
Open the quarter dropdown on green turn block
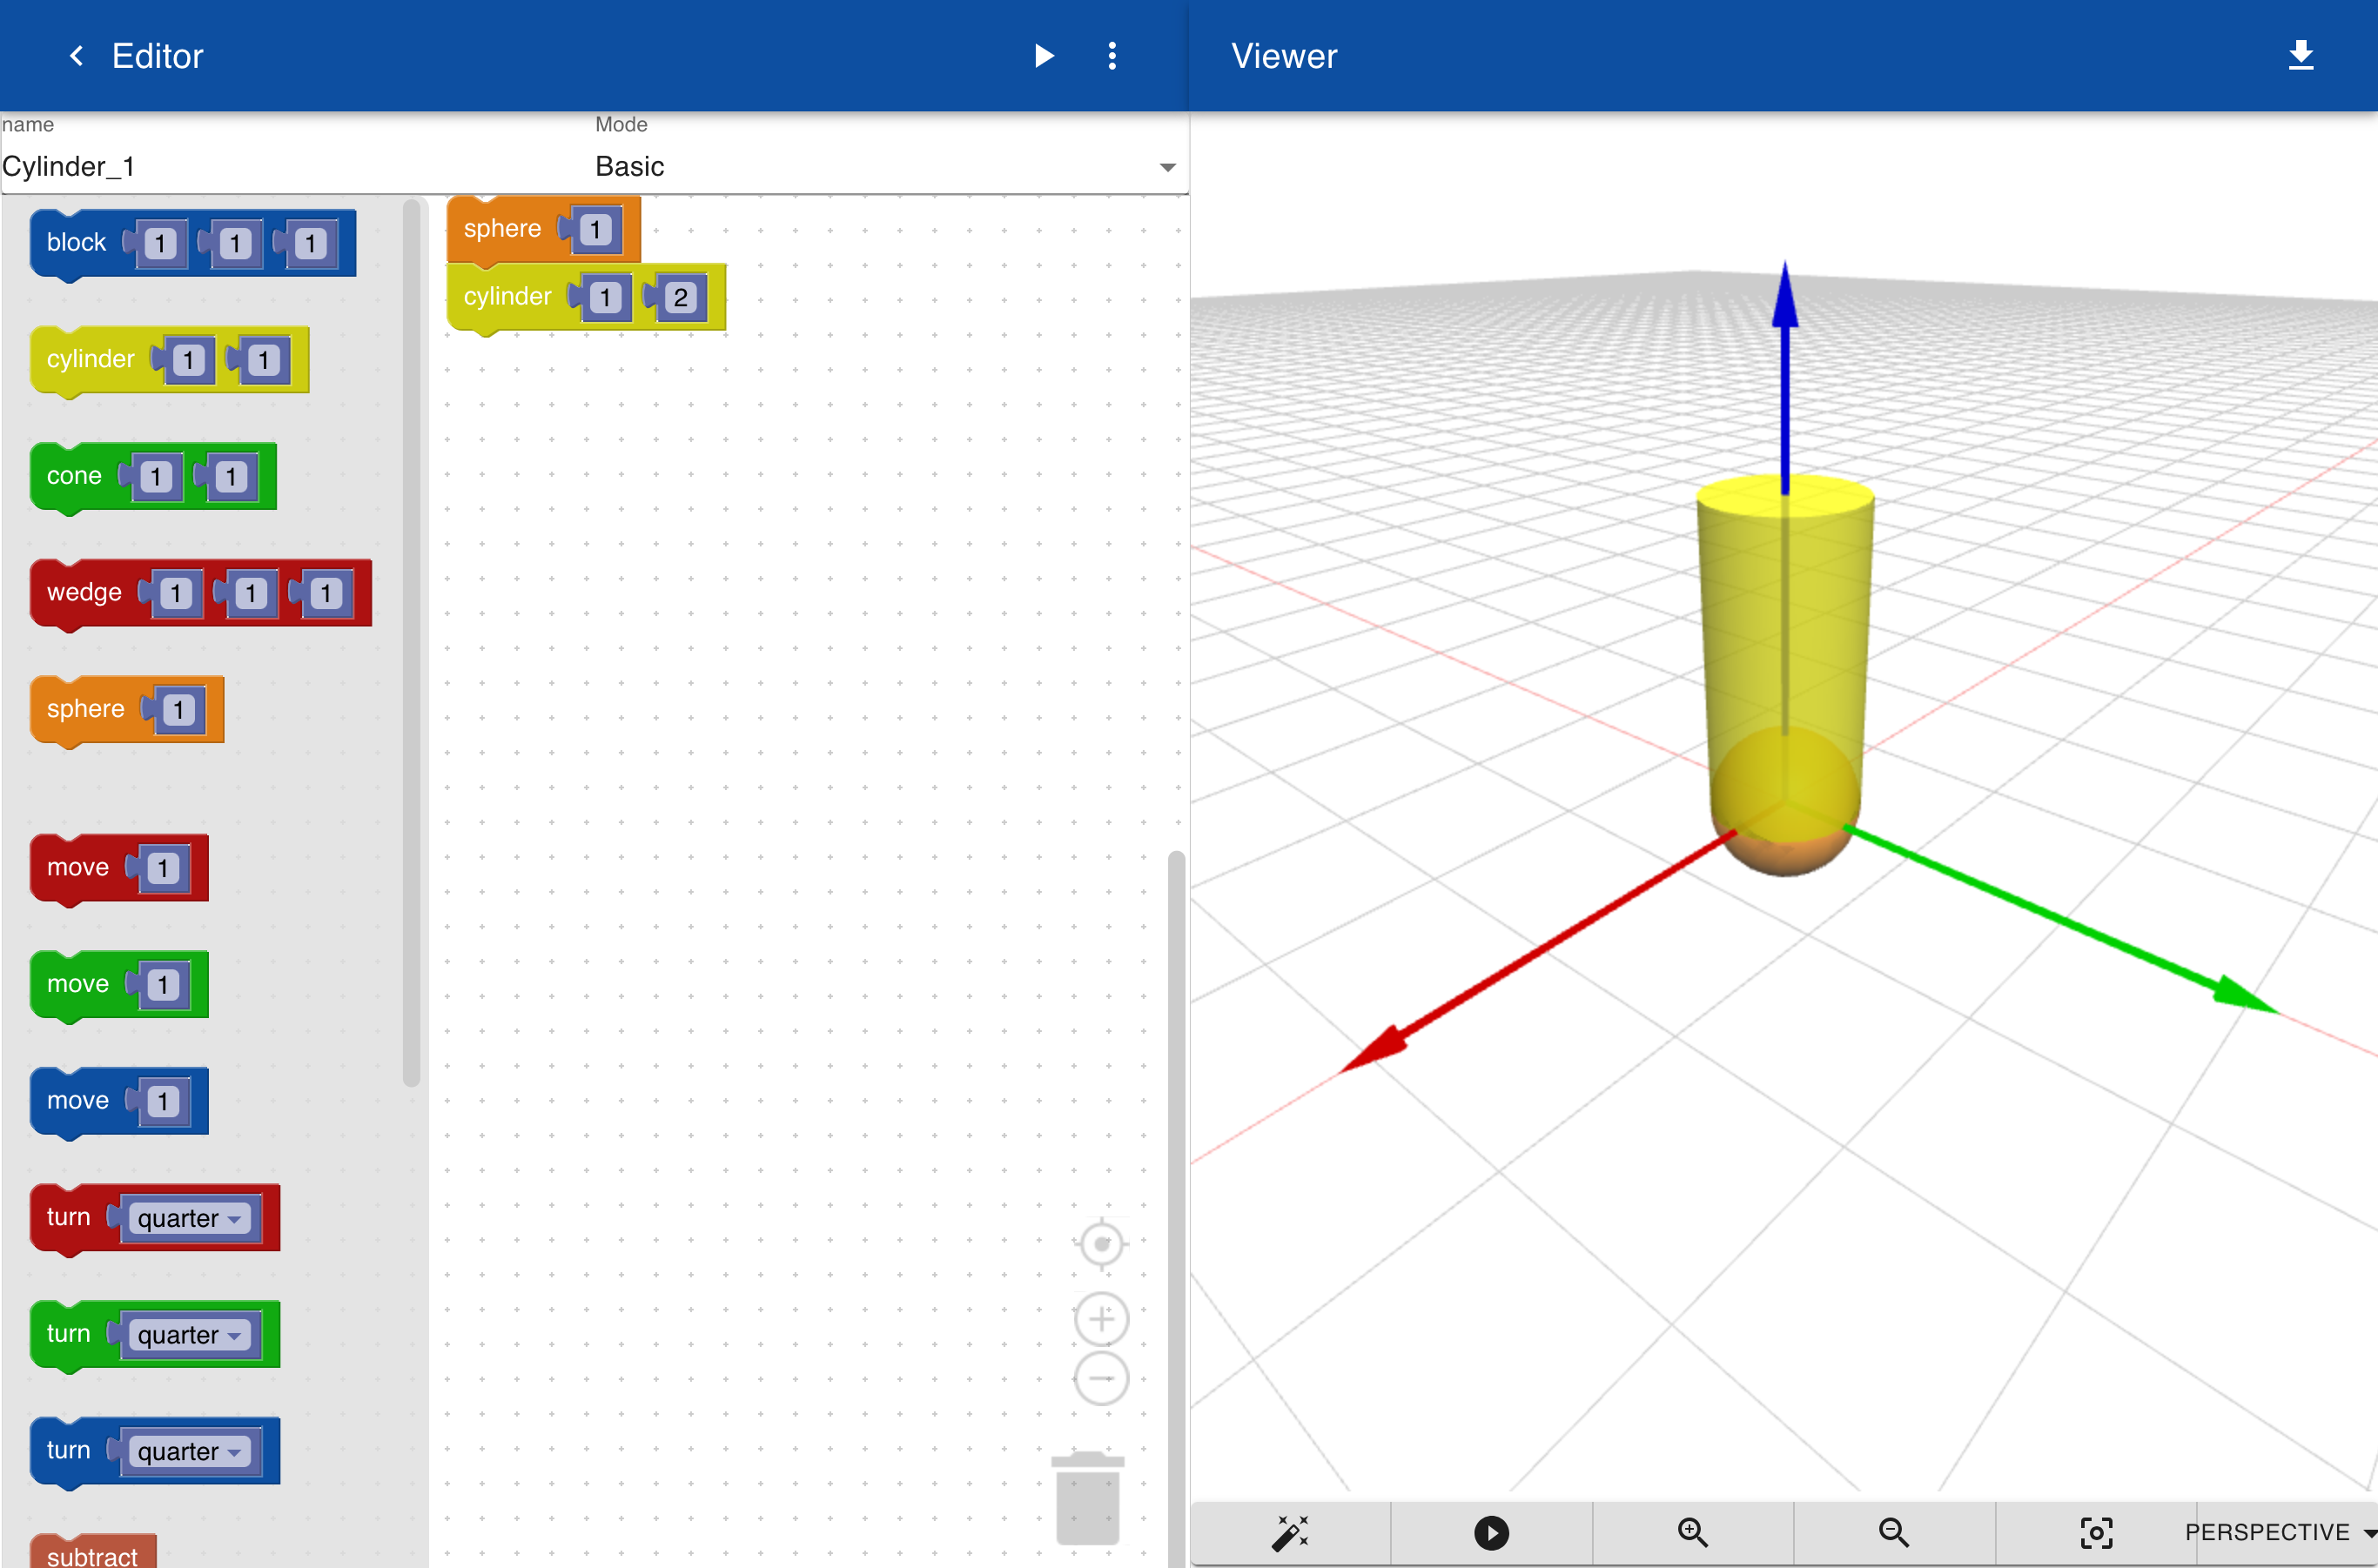click(189, 1335)
